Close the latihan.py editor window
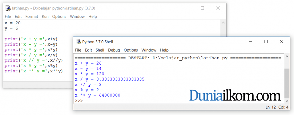The width and height of the screenshot is (294, 115). [x=218, y=8]
